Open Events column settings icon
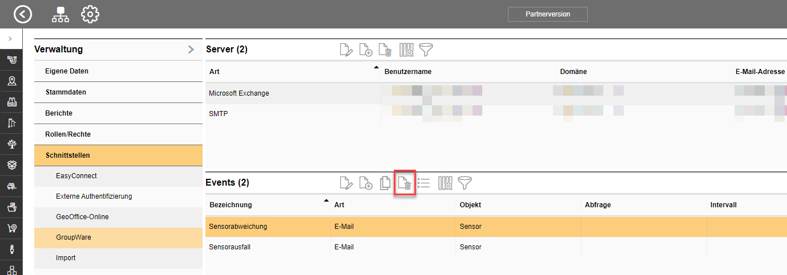This screenshot has height=275, width=787. [445, 183]
